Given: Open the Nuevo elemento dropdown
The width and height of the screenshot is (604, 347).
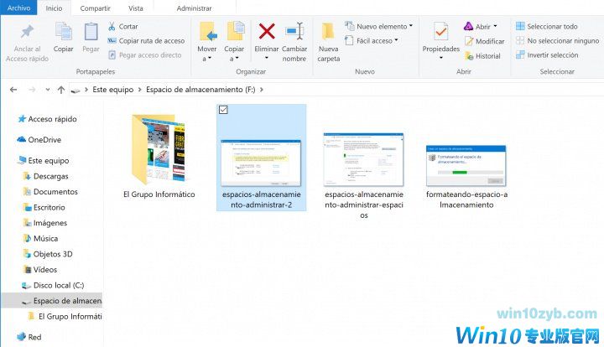Looking at the screenshot, I should [x=378, y=27].
